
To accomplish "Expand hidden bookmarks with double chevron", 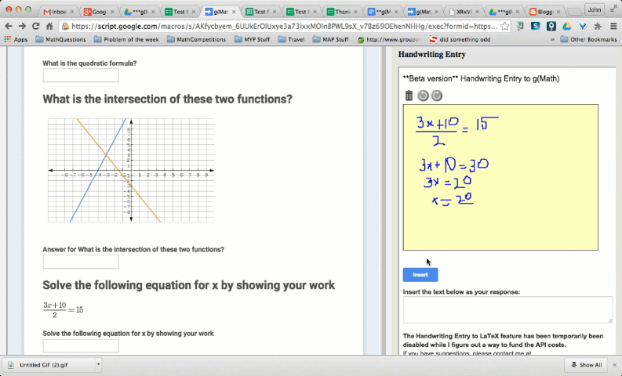I will click(552, 39).
